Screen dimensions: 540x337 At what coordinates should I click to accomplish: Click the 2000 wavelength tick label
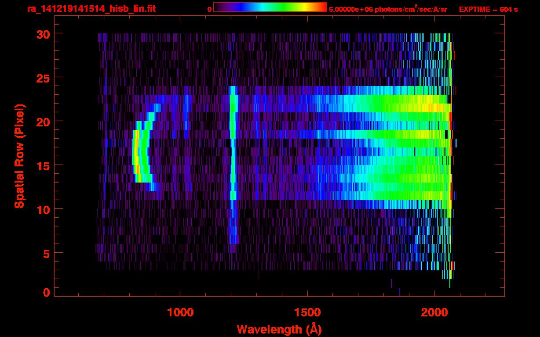point(434,312)
